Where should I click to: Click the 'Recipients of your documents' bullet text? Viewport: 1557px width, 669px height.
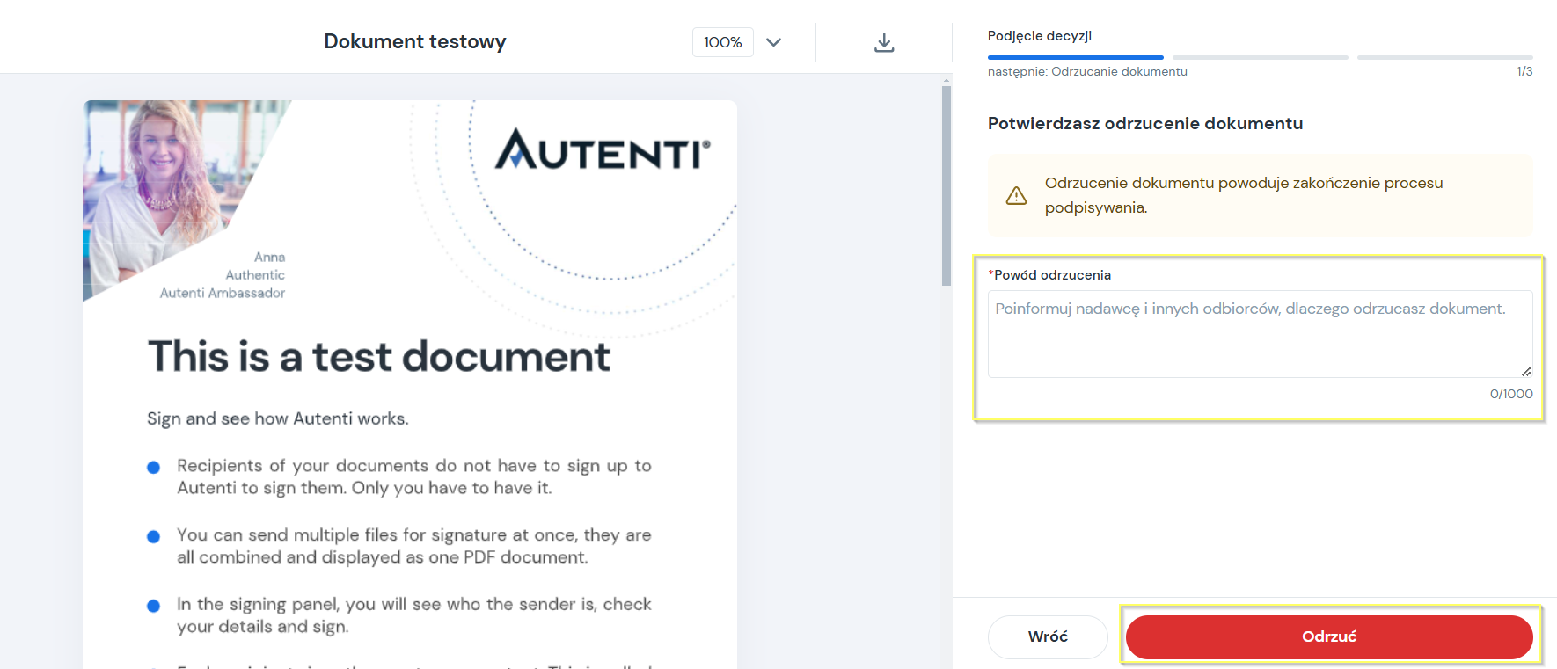[x=414, y=476]
